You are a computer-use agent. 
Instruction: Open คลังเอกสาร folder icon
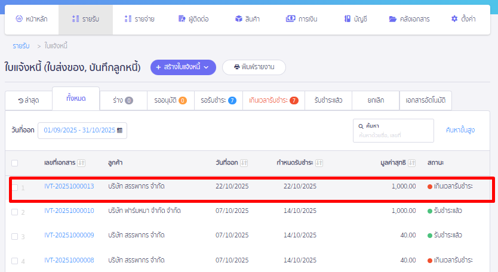pyautogui.click(x=392, y=19)
